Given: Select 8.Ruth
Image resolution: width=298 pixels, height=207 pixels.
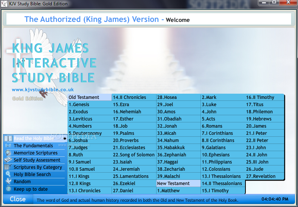Looking at the screenshot, I should click(90, 155).
